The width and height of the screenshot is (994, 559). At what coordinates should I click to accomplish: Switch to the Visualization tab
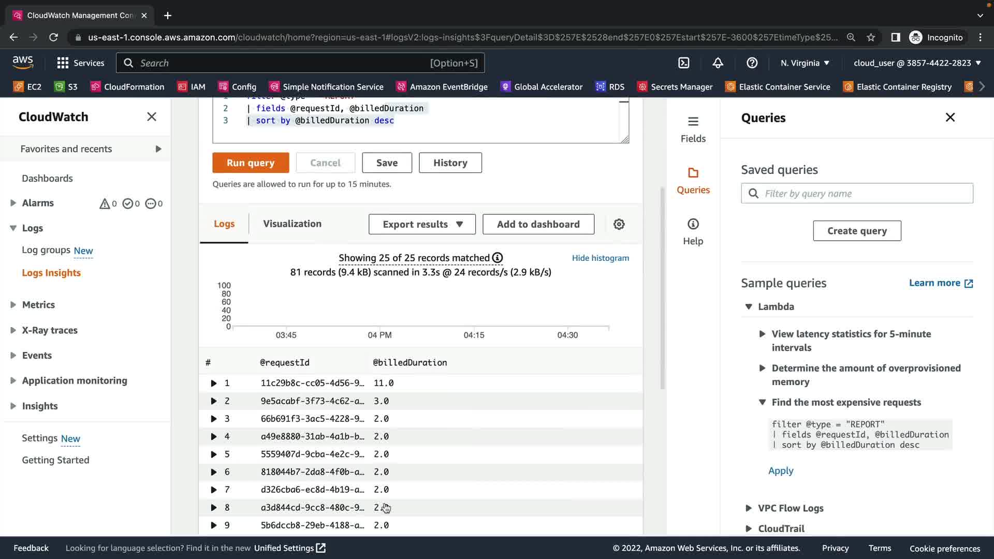coord(292,224)
